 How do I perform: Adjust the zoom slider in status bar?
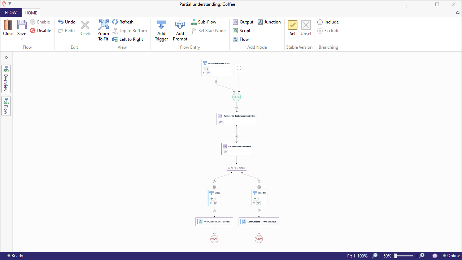[x=396, y=256]
